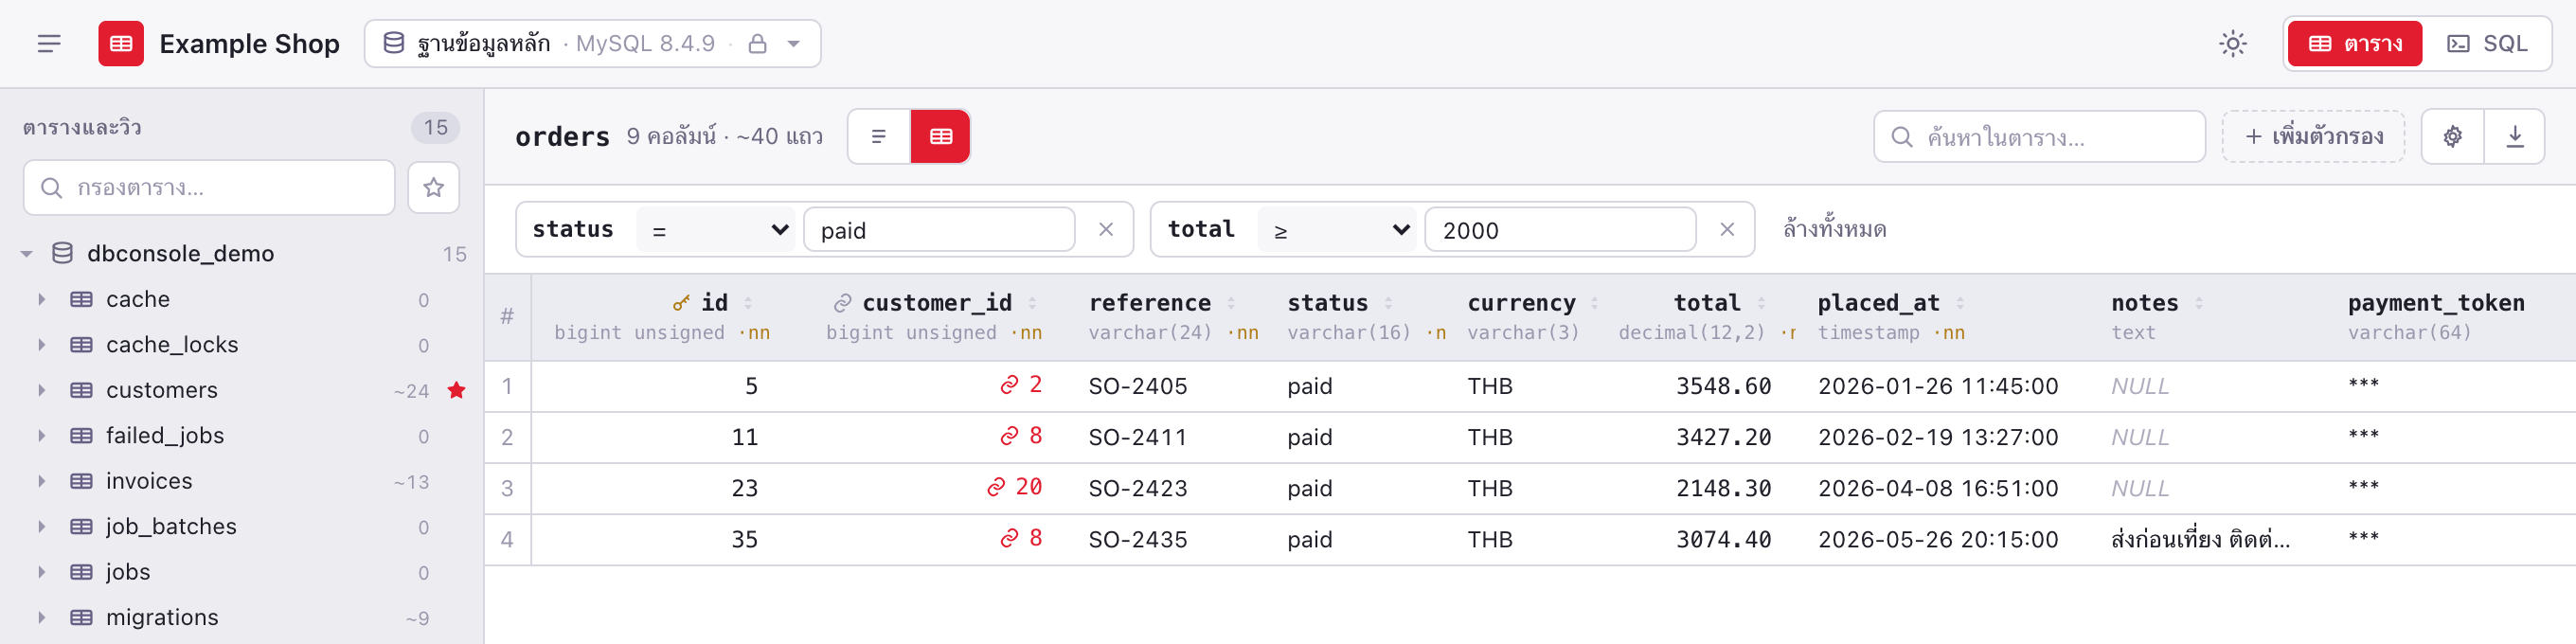Viewport: 2576px width, 644px height.
Task: Click reference cell SO-2435
Action: click(1138, 540)
